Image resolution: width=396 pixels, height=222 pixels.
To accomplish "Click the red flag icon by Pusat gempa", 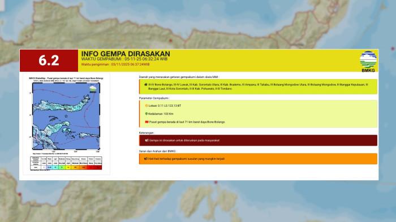I will coord(147,122).
